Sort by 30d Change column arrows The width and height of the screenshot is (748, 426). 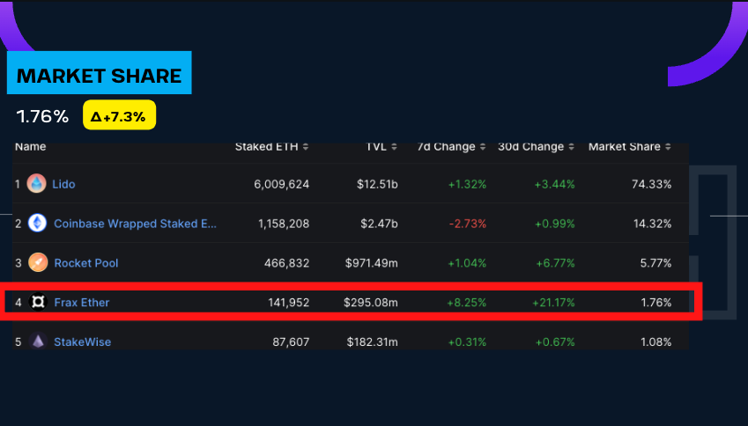tap(570, 147)
